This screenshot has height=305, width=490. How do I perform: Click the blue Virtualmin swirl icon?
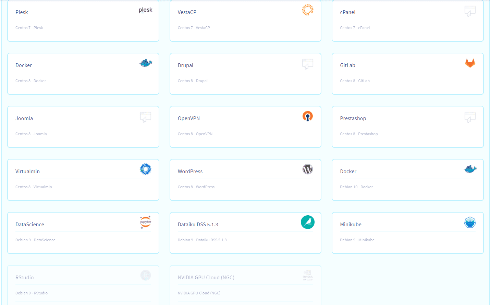point(145,169)
